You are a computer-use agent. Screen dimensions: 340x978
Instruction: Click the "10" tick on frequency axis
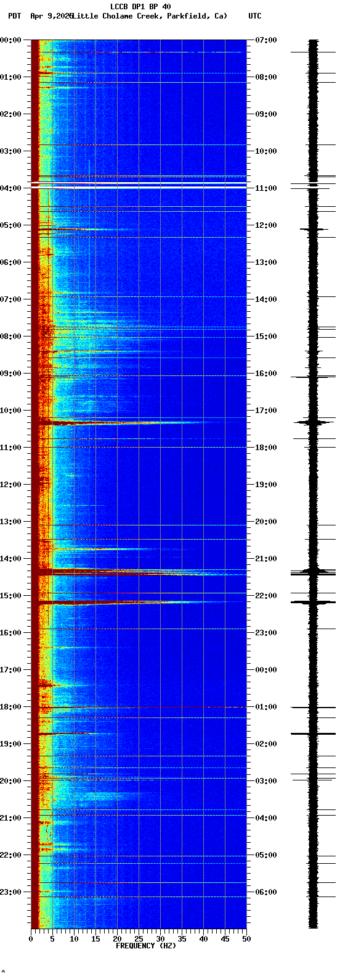[74, 940]
